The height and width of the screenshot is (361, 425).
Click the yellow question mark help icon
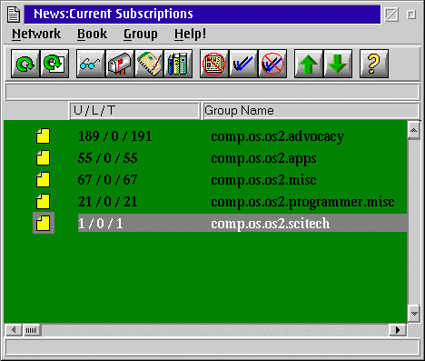coord(374,64)
